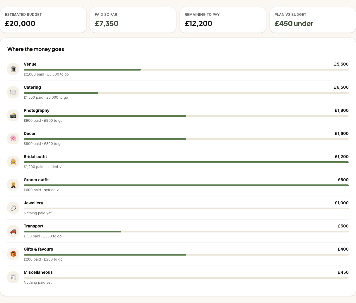This screenshot has width=356, height=303.
Task: Select the Jewellery category name
Action: 33,203
